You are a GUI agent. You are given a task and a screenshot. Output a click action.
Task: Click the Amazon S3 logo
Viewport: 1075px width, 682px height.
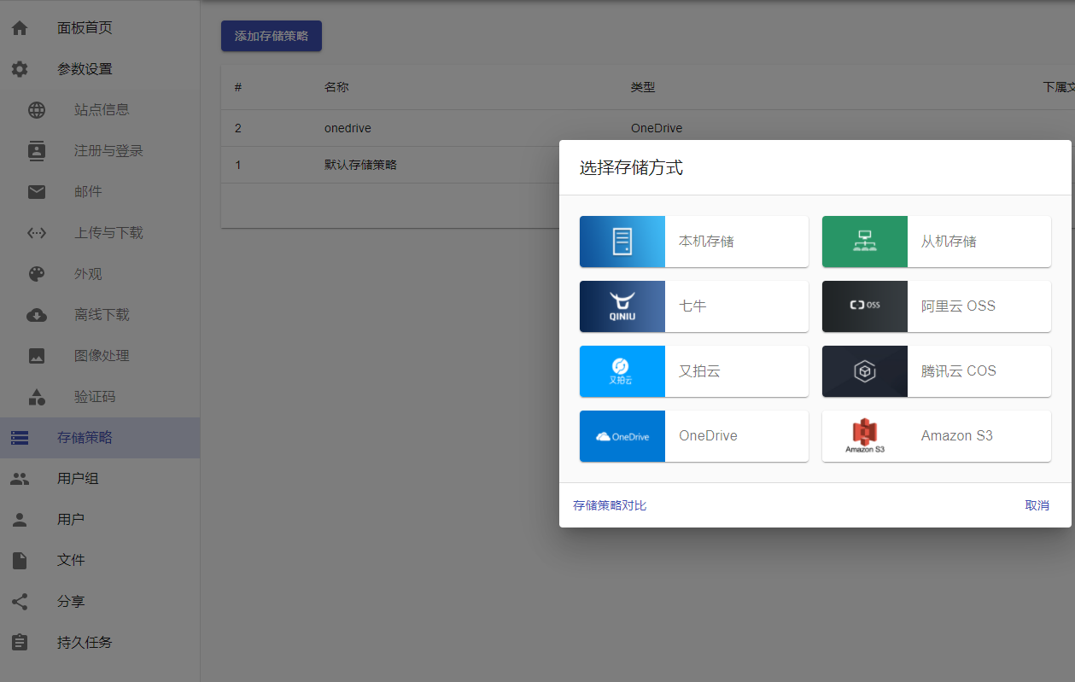coord(865,436)
